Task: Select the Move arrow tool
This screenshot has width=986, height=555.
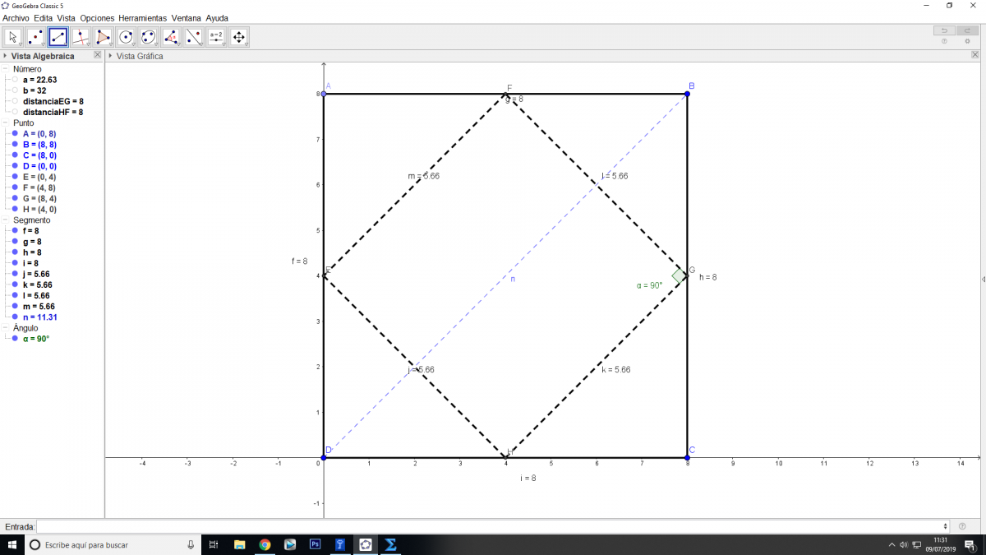Action: 13,37
